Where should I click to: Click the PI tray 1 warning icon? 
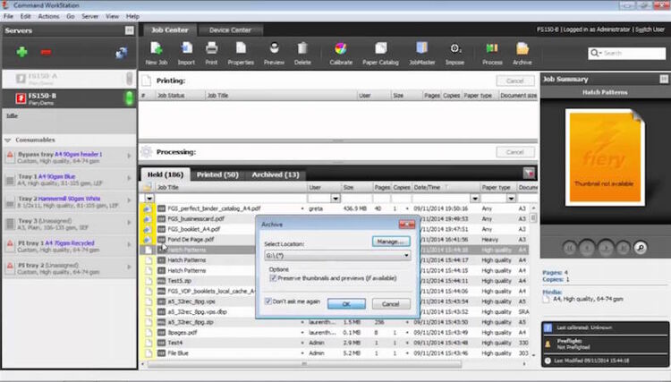[x=10, y=245]
